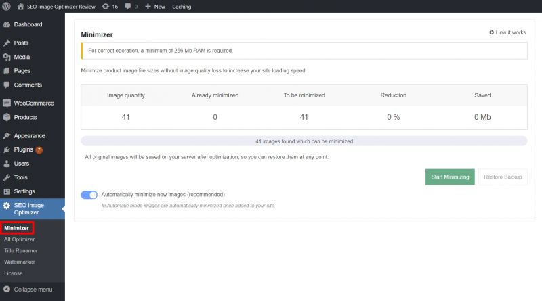Click the Pages icon in sidebar
This screenshot has height=301, width=542.
pos(7,71)
